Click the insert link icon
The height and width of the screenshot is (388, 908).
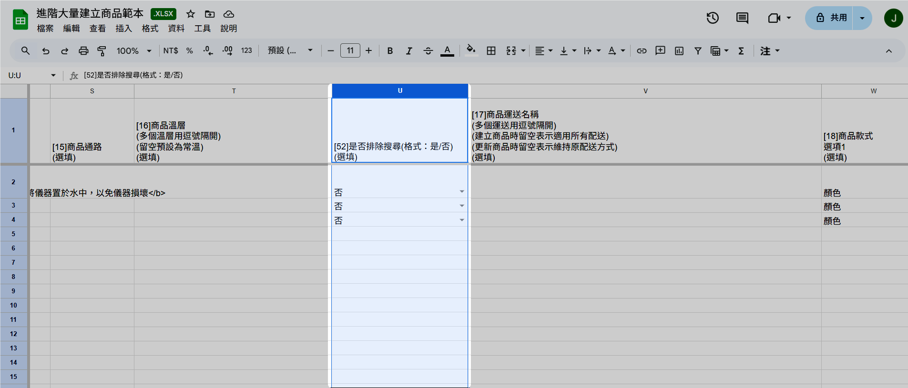pyautogui.click(x=642, y=51)
